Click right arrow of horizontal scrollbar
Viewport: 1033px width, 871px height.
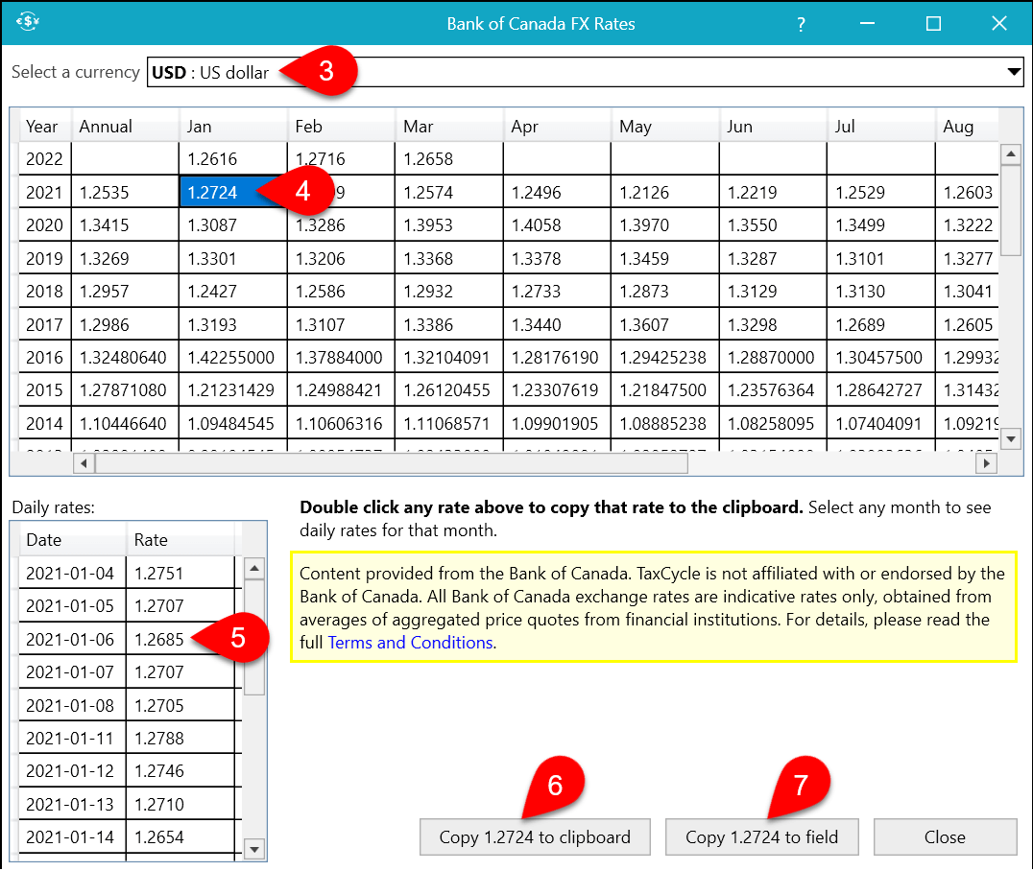click(986, 463)
